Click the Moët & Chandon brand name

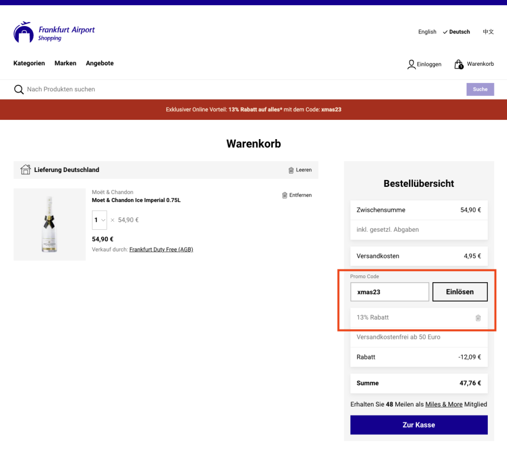pyautogui.click(x=112, y=192)
